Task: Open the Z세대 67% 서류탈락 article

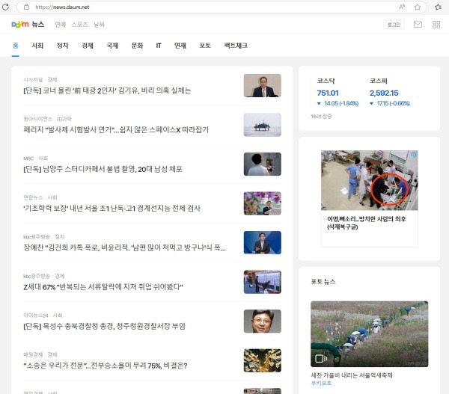Action: (x=103, y=286)
